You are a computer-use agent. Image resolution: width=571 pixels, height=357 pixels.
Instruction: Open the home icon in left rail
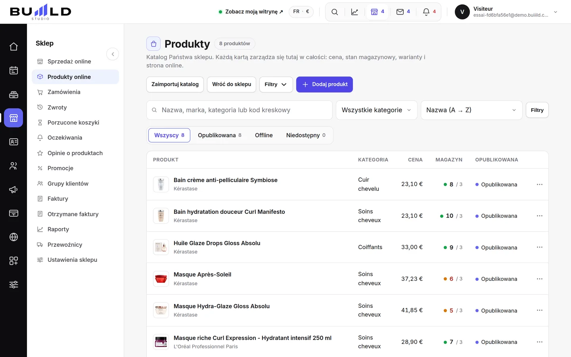coord(13,47)
